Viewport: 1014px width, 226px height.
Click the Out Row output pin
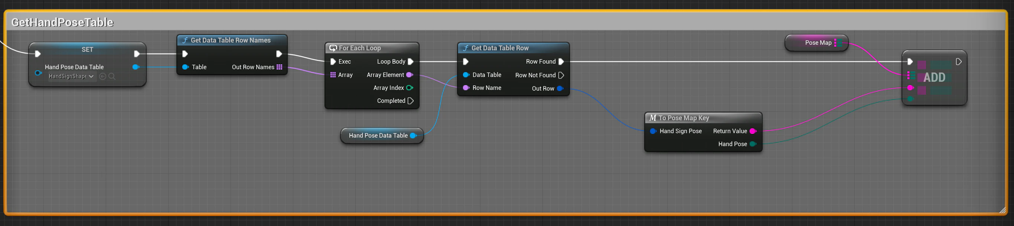point(560,88)
